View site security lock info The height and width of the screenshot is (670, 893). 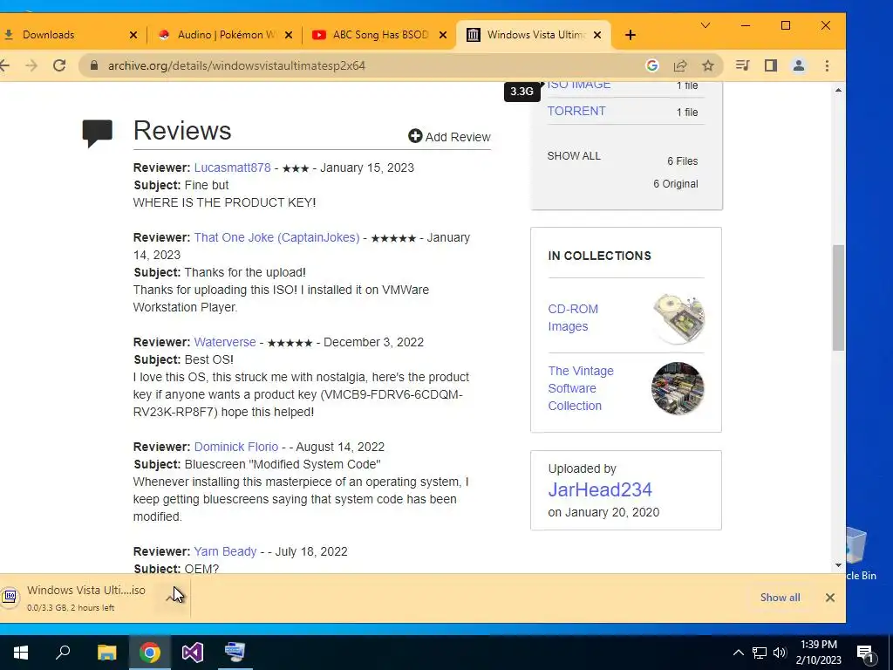point(94,65)
